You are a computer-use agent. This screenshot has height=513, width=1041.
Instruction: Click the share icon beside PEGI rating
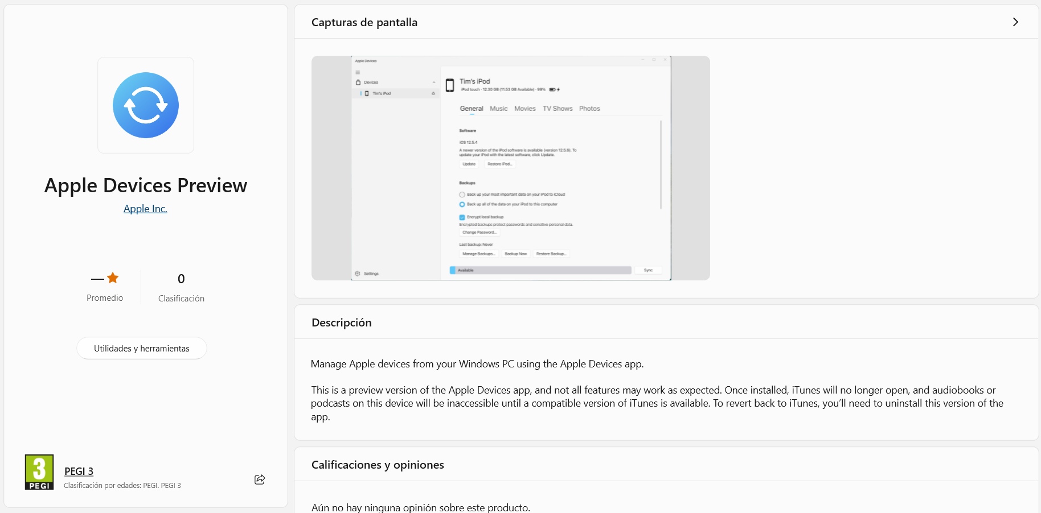pos(260,479)
